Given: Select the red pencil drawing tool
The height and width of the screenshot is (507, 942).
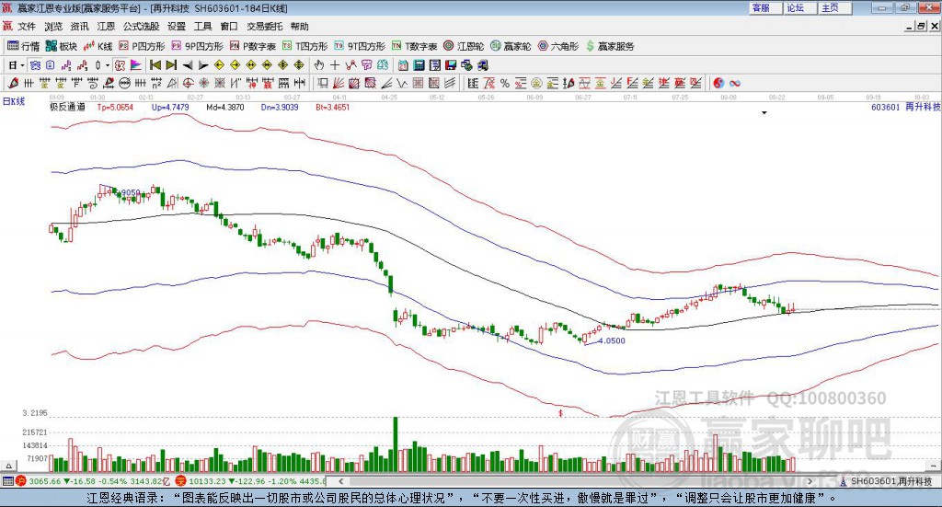Looking at the screenshot, I should 13,84.
